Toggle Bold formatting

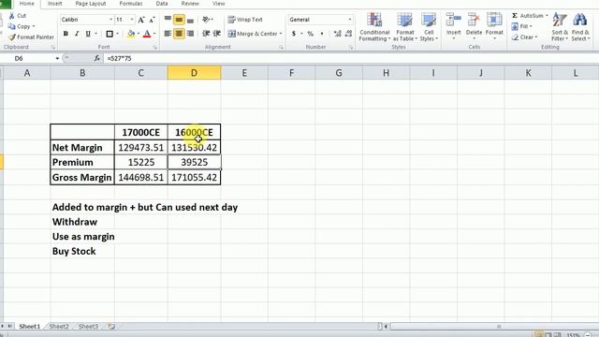(x=66, y=34)
